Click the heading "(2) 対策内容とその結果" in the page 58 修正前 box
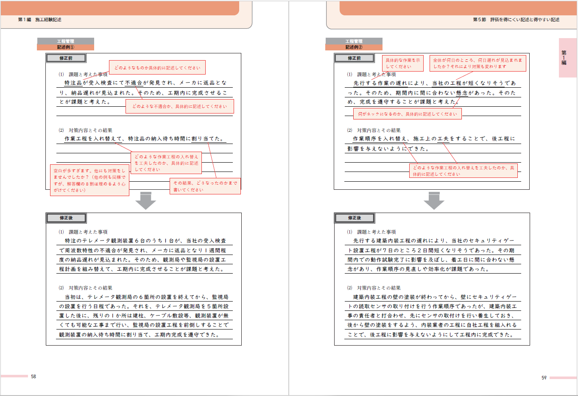The height and width of the screenshot is (396, 578). point(86,130)
